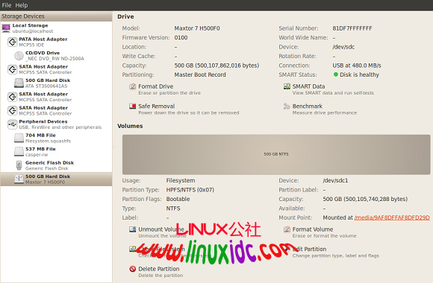Screen dimensions: 433x283
Task: Click the casper-rw label
Action: [37, 155]
